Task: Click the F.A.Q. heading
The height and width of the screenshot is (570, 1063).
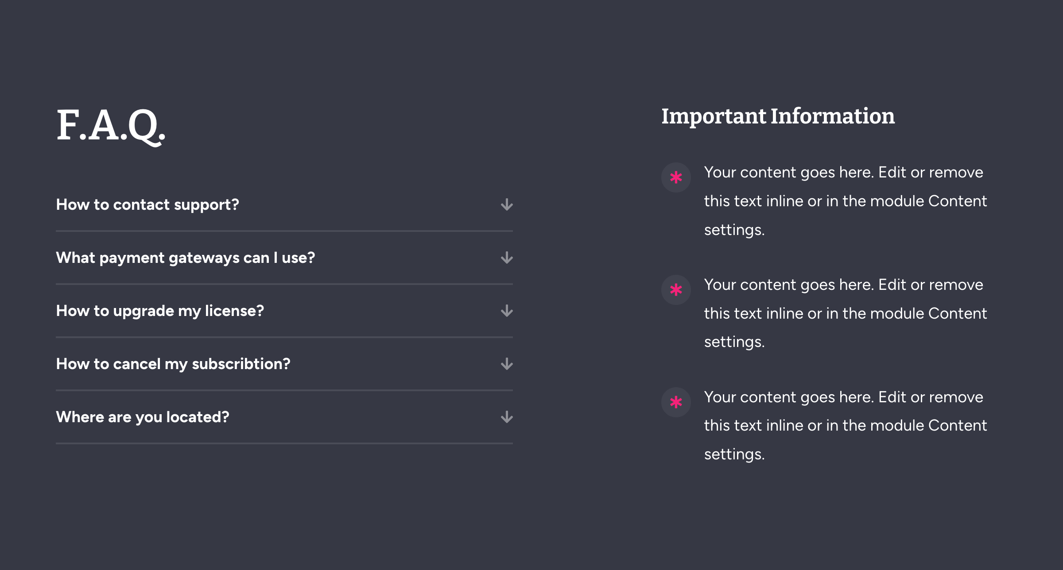Action: [111, 126]
